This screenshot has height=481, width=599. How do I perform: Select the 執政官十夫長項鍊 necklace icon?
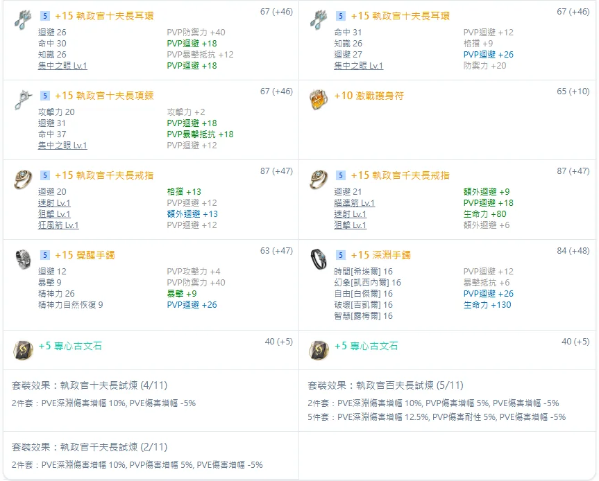[x=23, y=100]
